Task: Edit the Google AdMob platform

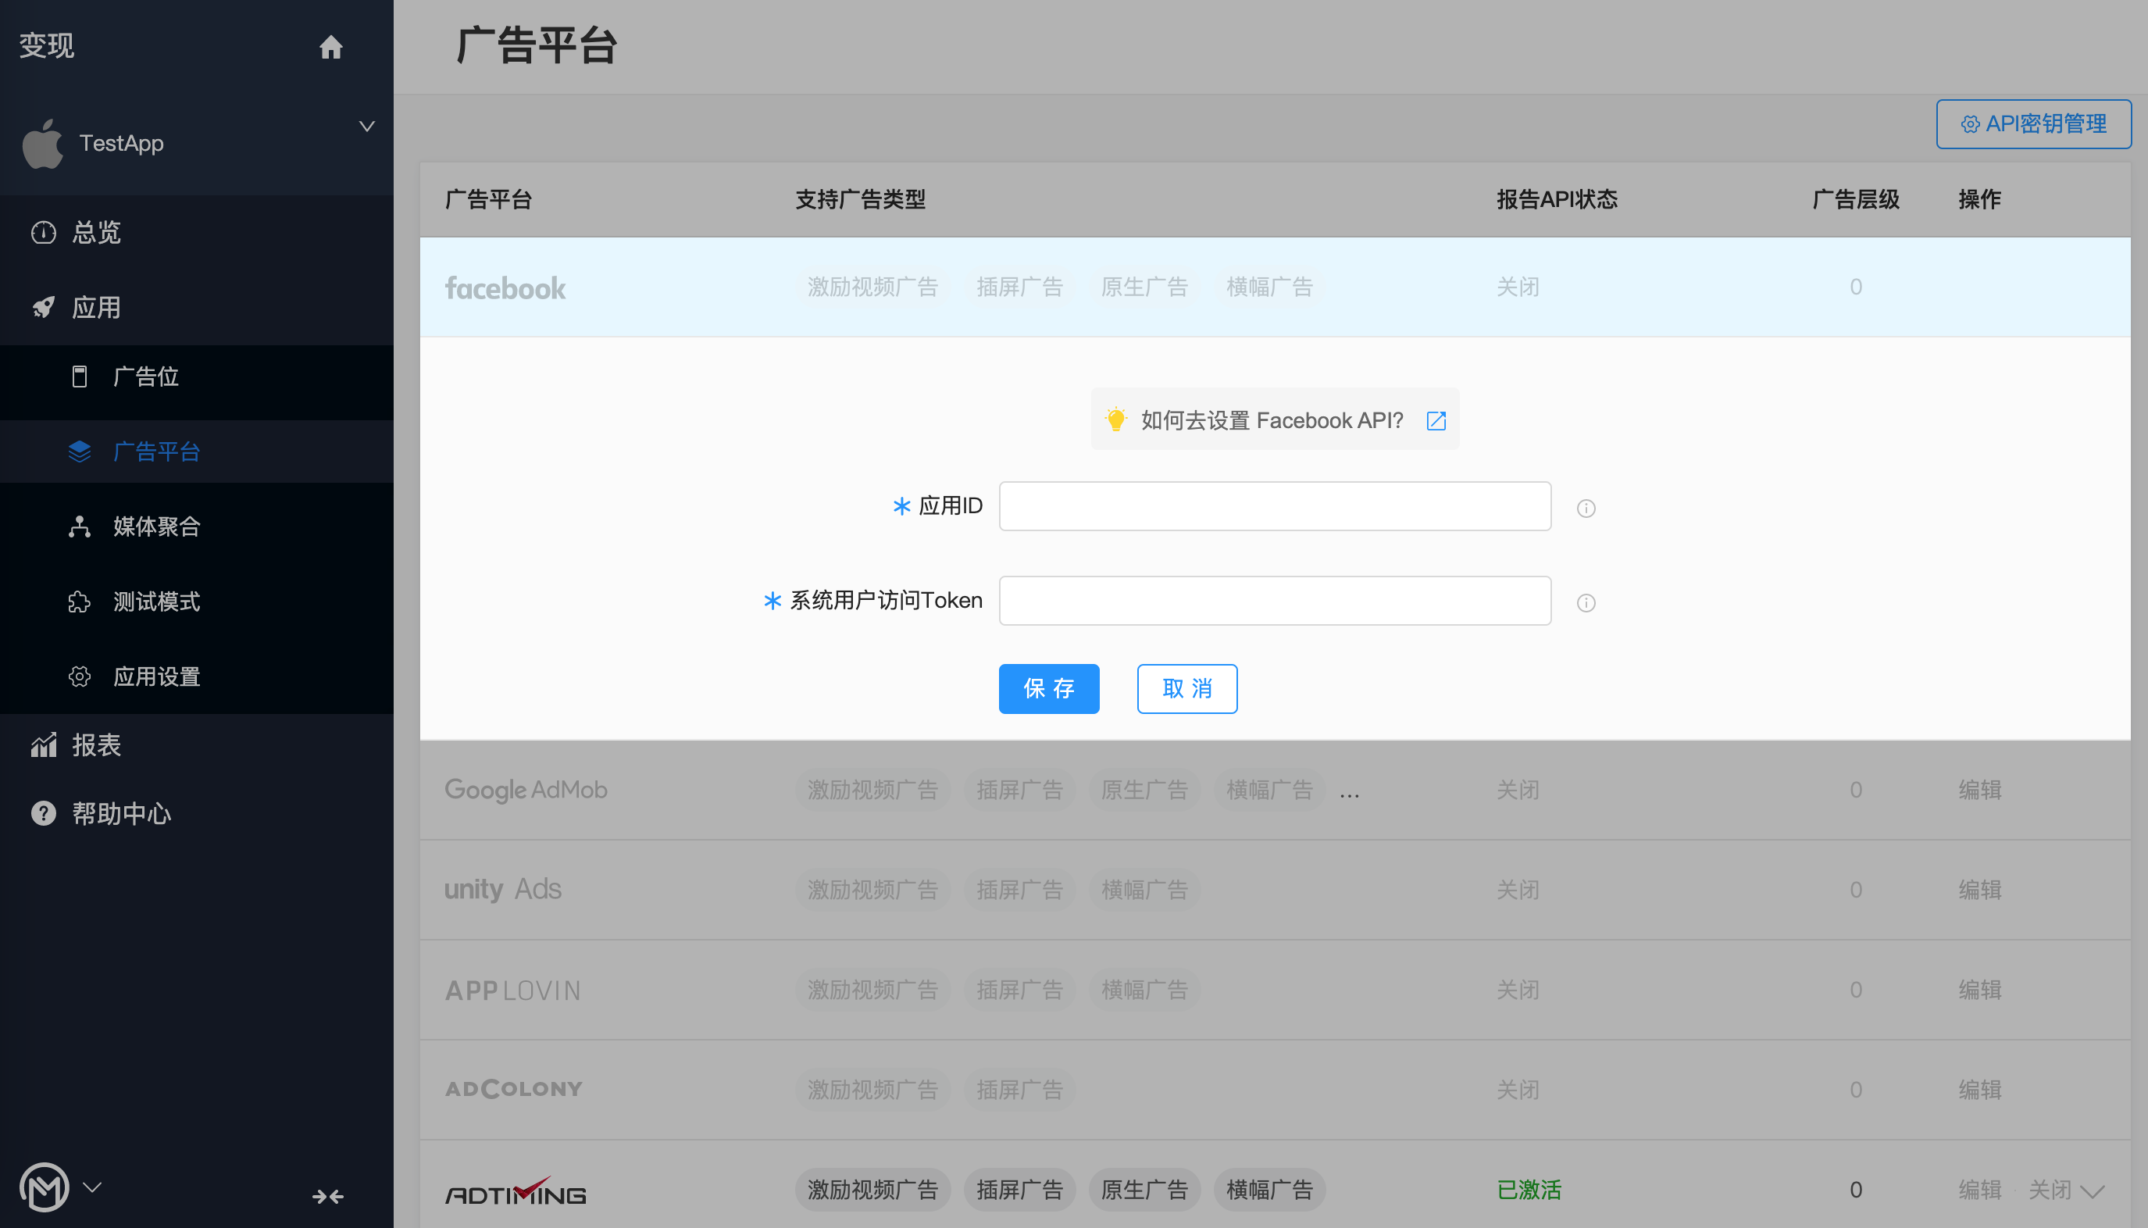Action: click(x=1979, y=790)
